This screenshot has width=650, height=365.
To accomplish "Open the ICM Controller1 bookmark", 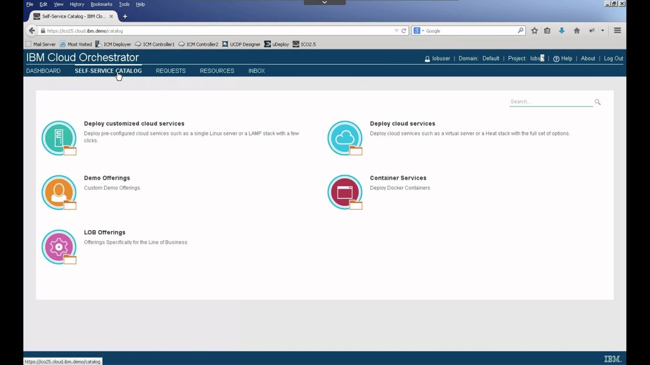I will point(154,44).
